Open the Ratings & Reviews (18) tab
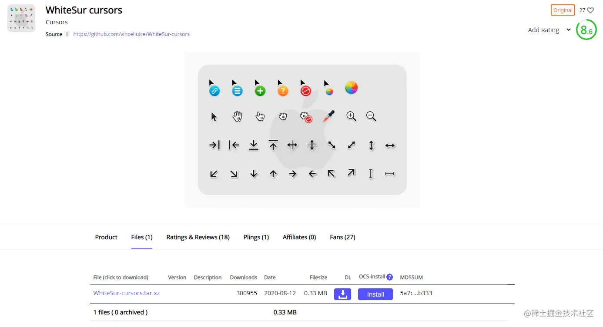Viewport: 603px width, 327px height. pyautogui.click(x=198, y=237)
